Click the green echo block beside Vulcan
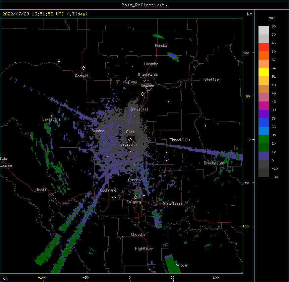 (x=172, y=264)
